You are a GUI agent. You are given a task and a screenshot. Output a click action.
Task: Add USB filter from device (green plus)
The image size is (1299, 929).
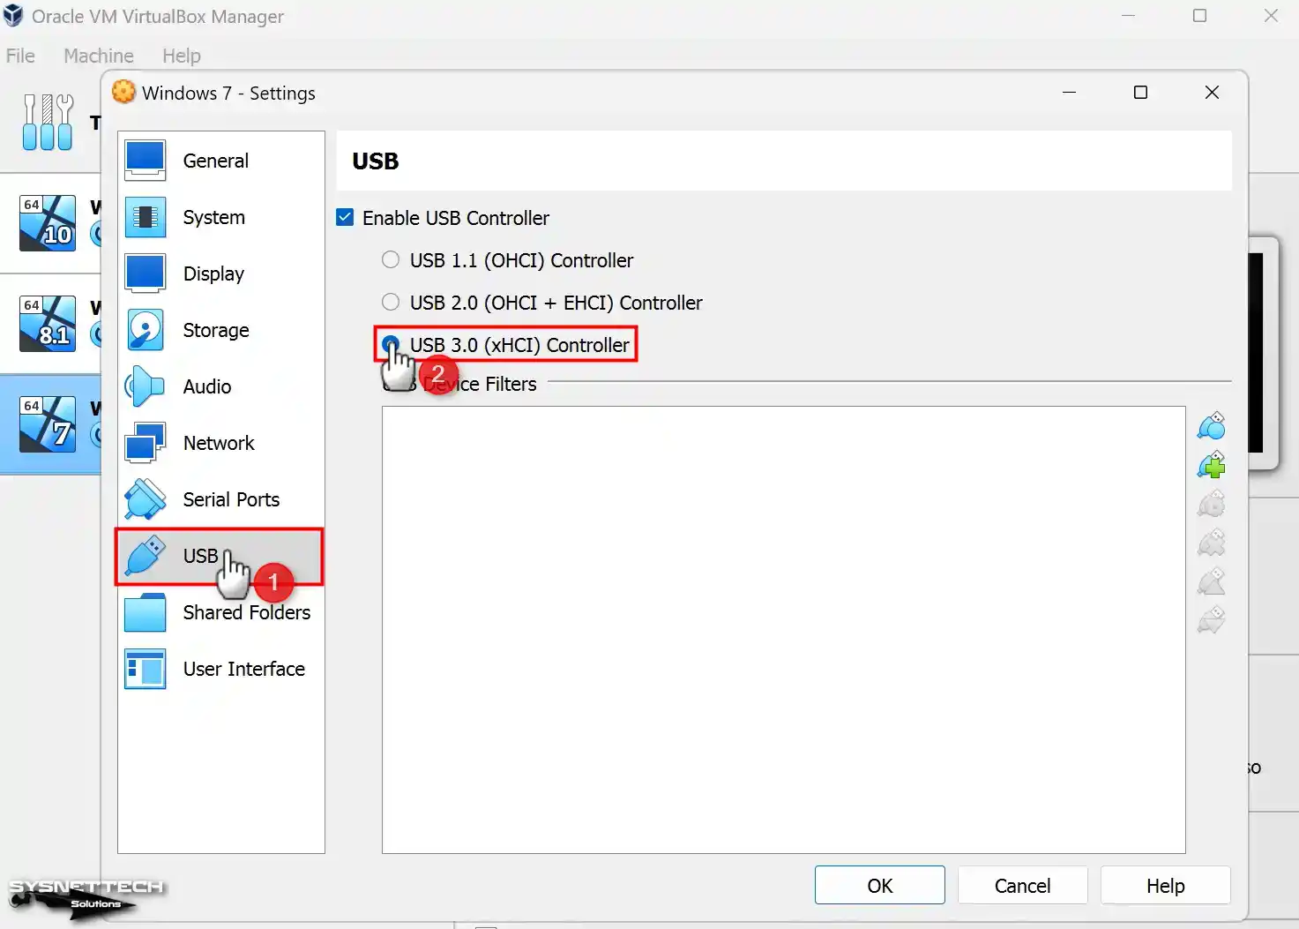1212,465
